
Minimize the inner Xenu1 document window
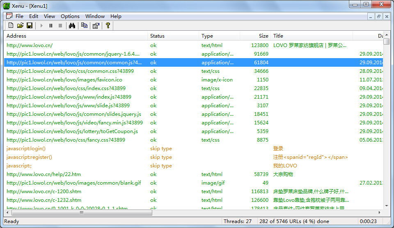[370, 16]
